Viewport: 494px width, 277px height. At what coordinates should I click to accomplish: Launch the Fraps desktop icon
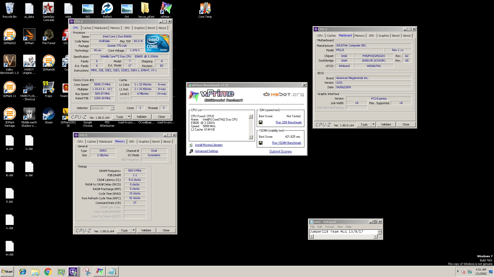tap(49, 90)
